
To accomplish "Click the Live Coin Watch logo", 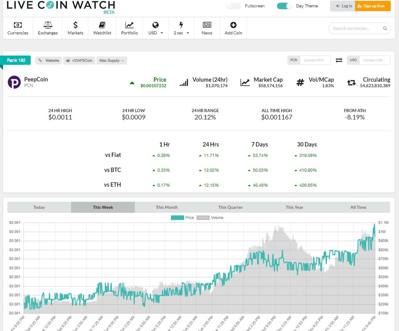I will click(61, 6).
